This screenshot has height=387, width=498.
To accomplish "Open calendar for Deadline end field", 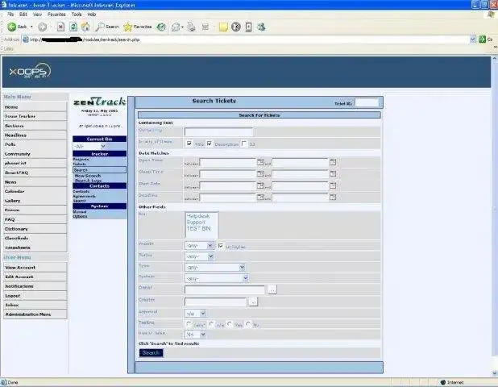I will point(333,197).
